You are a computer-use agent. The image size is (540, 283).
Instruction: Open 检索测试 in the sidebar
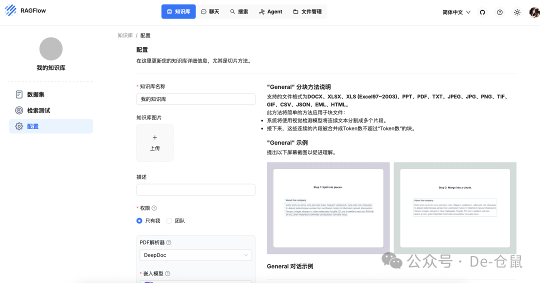click(38, 110)
